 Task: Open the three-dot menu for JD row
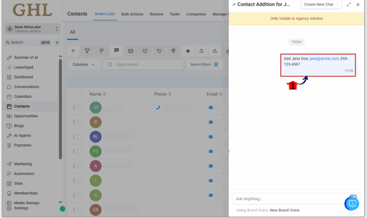click(74, 107)
